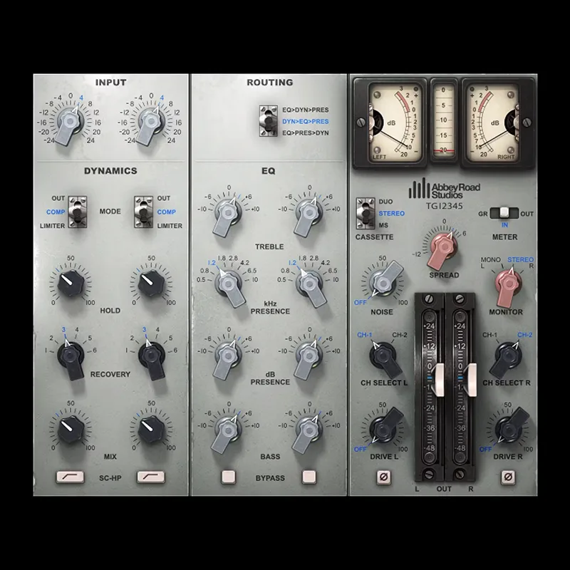Click the right HOLD knob

pos(151,282)
